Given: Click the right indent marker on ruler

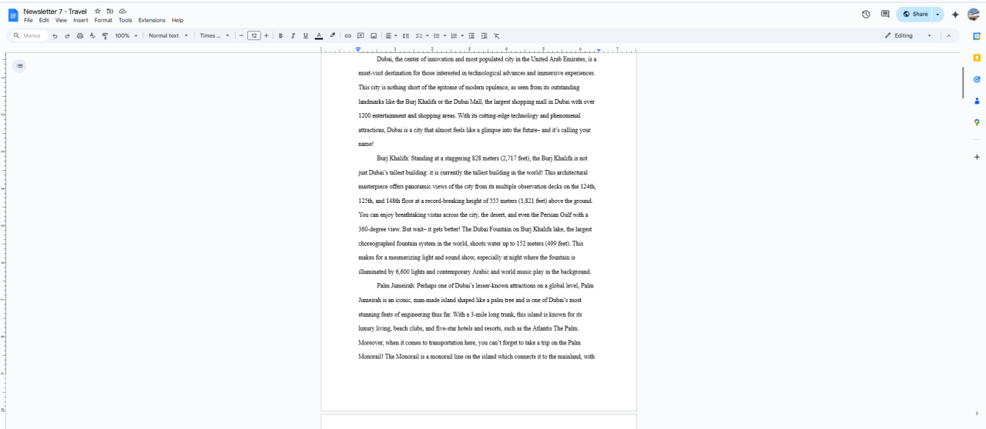Looking at the screenshot, I should tap(599, 51).
